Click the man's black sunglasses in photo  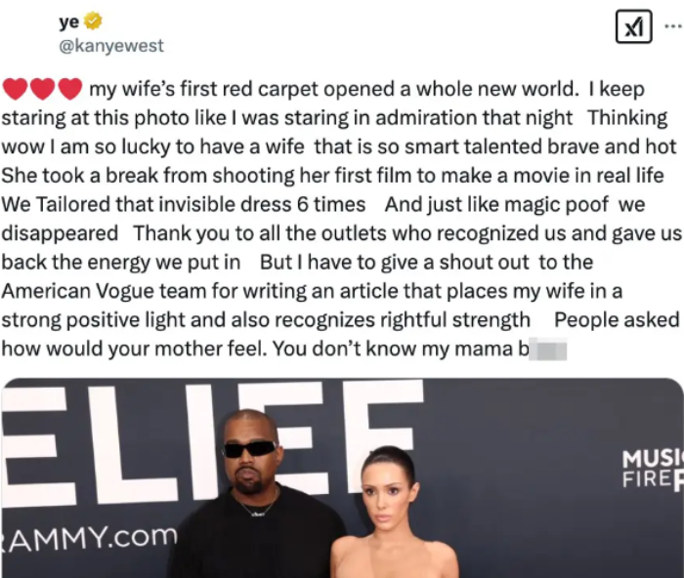tap(249, 449)
